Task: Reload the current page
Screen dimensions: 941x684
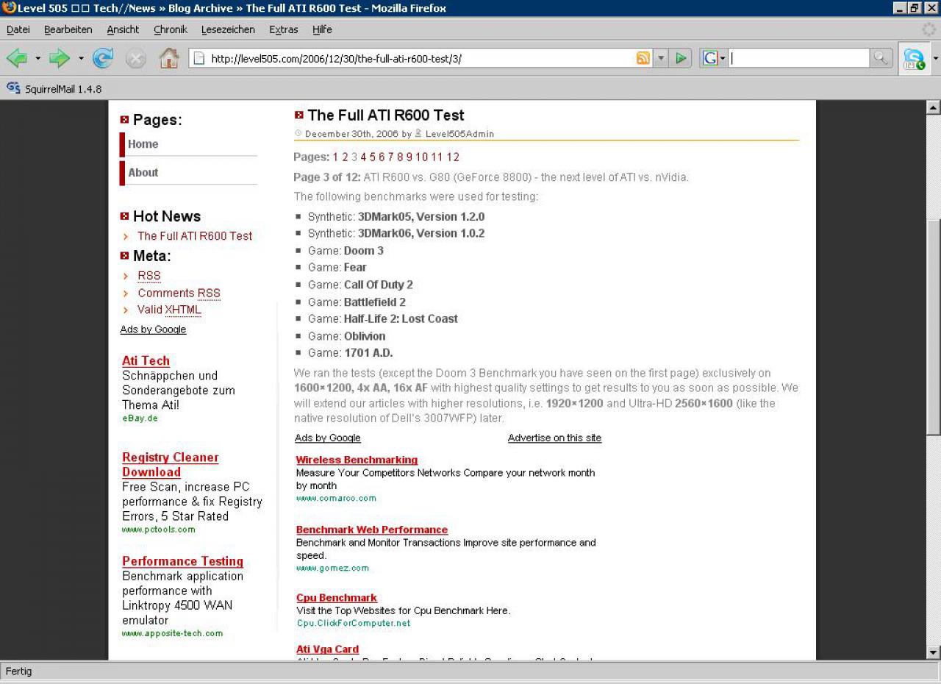Action: click(x=103, y=58)
